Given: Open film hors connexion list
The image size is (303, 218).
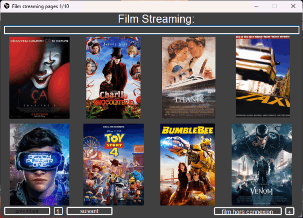Looking at the screenshot, I should point(248,211).
